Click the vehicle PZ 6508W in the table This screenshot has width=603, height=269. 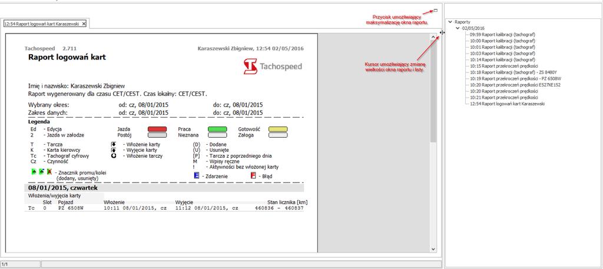coord(71,208)
